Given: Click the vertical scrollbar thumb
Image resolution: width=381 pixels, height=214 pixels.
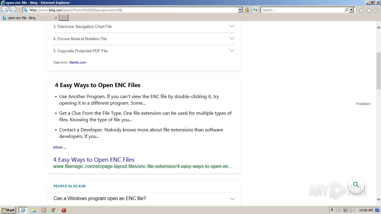Looking at the screenshot, I should point(379,71).
